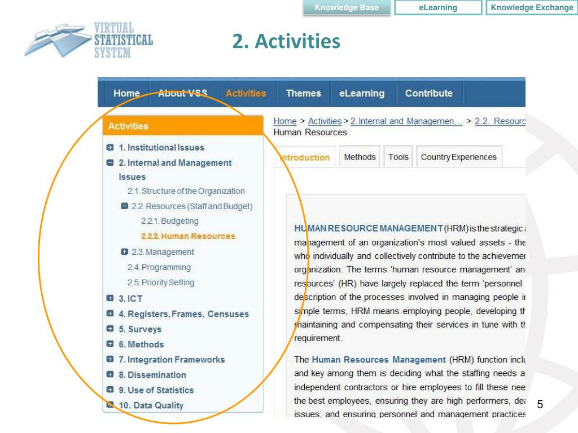Expand the 6. Methods node
This screenshot has width=578, height=433.
(110, 343)
